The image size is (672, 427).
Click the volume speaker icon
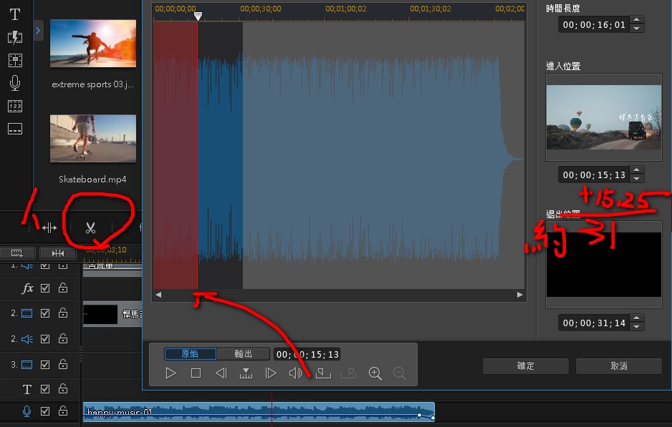pos(295,373)
